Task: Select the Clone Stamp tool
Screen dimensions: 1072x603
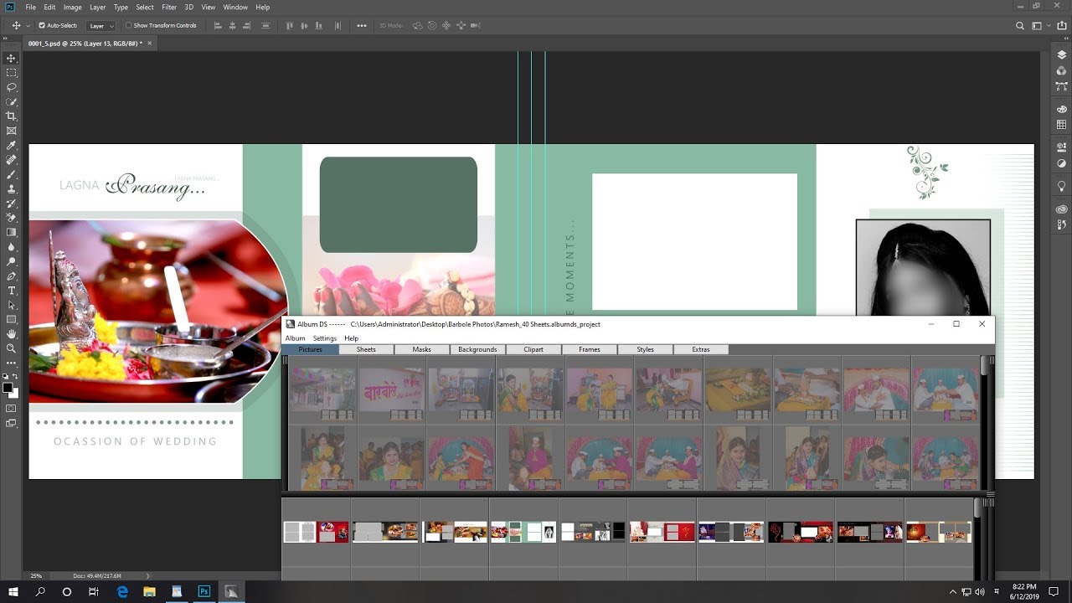Action: (x=11, y=188)
